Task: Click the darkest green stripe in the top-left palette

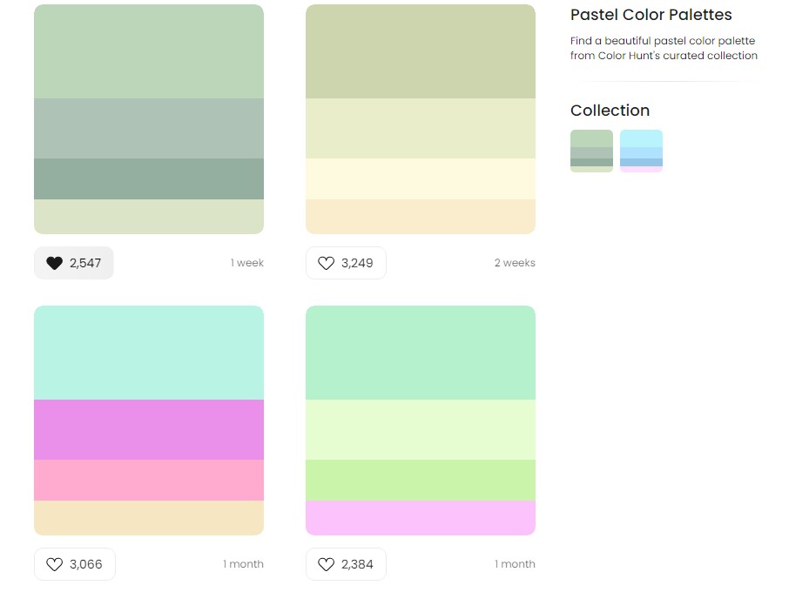Action: click(148, 178)
